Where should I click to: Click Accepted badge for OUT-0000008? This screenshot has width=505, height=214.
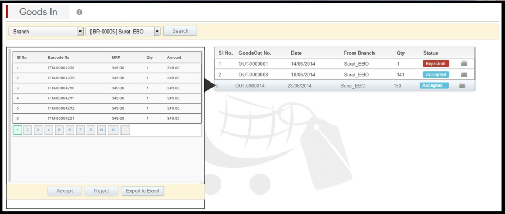click(x=436, y=74)
